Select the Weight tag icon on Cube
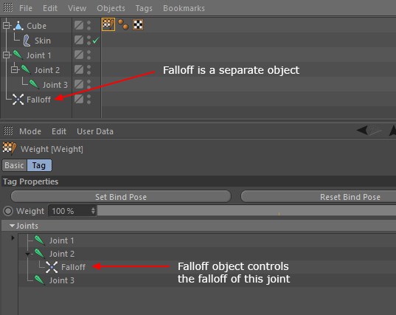This screenshot has height=315, width=396. [x=108, y=24]
